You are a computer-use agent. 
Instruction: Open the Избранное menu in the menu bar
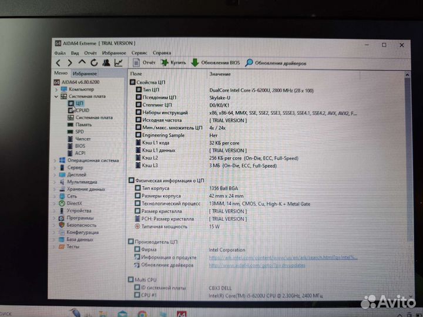click(114, 53)
